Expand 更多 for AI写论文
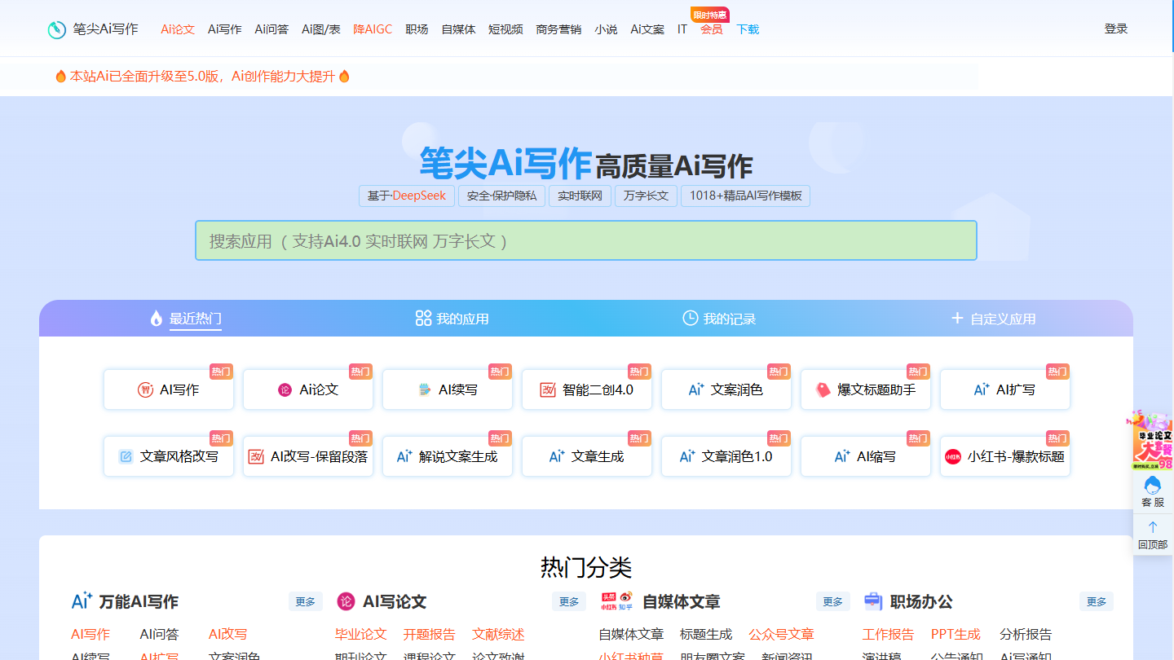 tap(569, 601)
